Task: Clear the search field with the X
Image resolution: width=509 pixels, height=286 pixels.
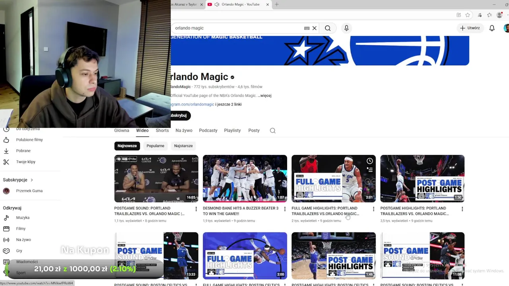Action: 314,28
